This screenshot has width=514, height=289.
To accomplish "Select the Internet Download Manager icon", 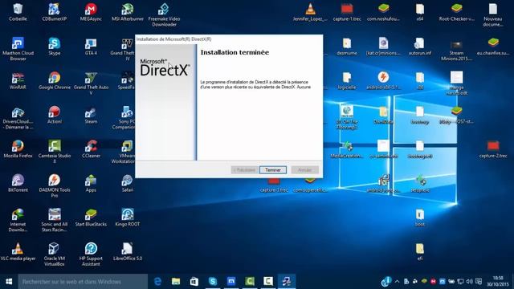I will point(18,220).
